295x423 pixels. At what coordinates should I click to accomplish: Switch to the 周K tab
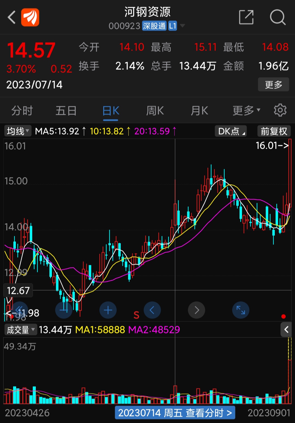point(155,110)
